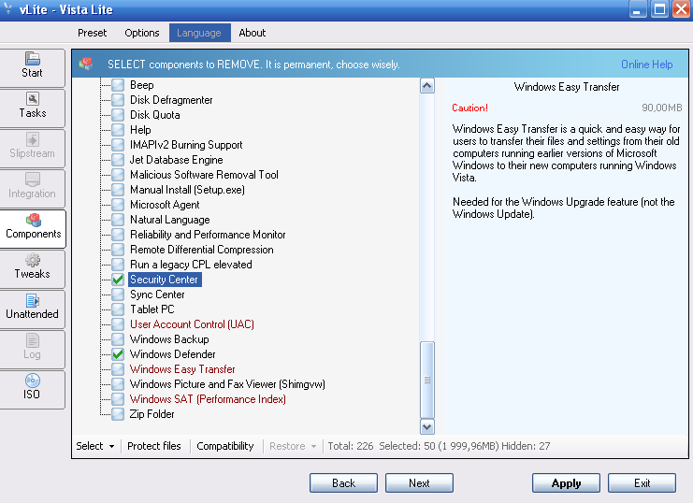Open the Unattended section icon
693x503 pixels.
32,300
